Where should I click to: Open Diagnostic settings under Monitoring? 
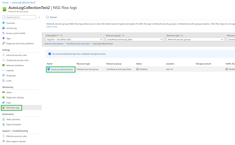point(15,97)
